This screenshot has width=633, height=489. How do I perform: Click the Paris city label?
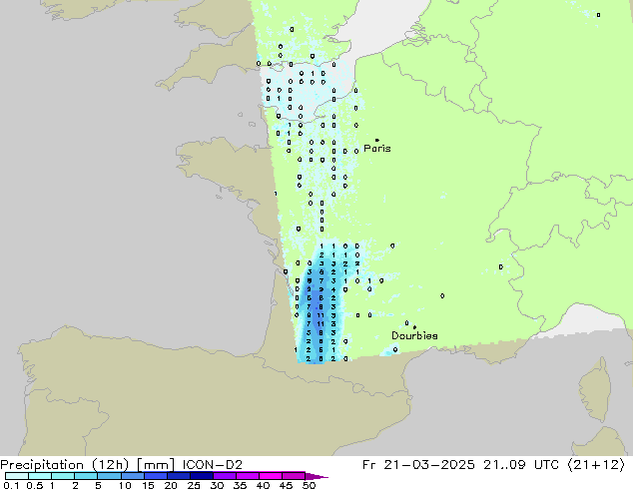click(x=377, y=149)
